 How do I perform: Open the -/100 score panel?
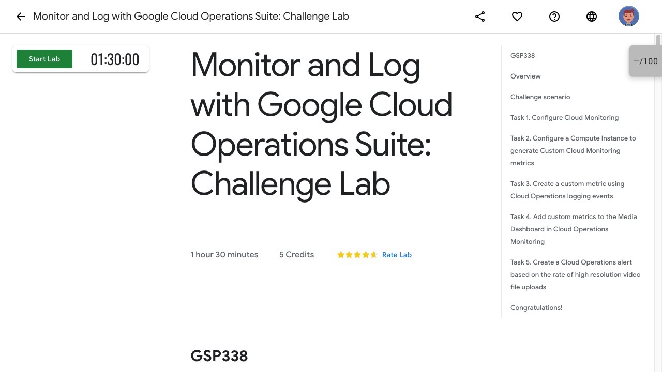point(645,61)
